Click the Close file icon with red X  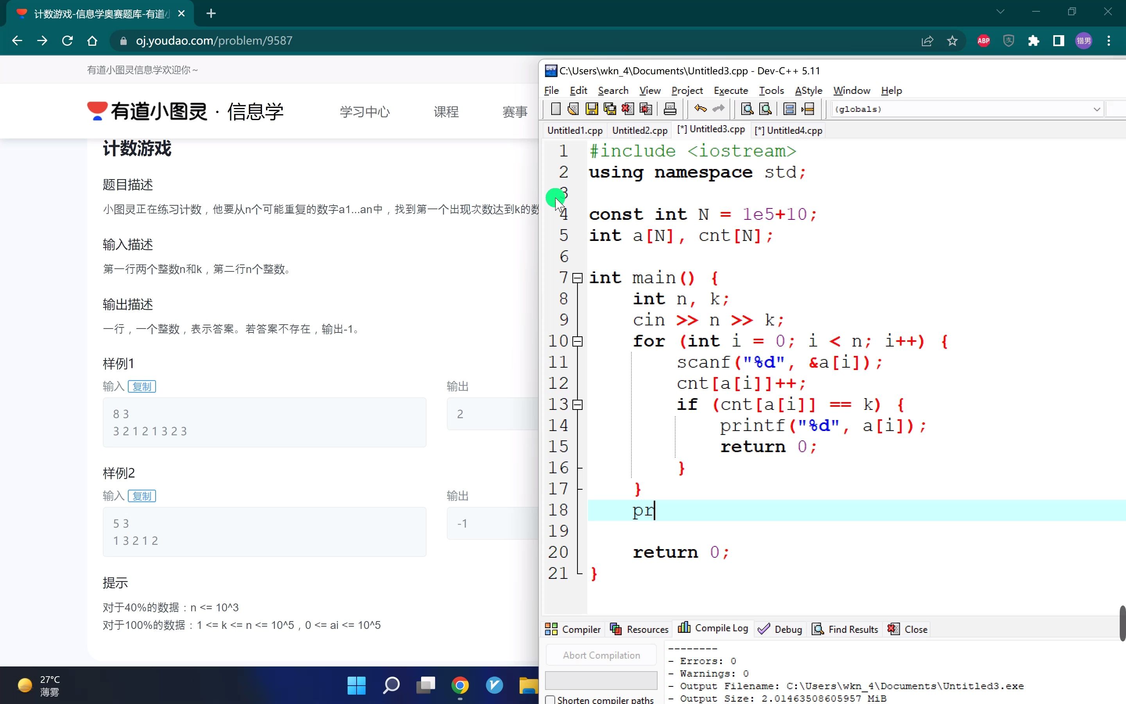(x=628, y=109)
